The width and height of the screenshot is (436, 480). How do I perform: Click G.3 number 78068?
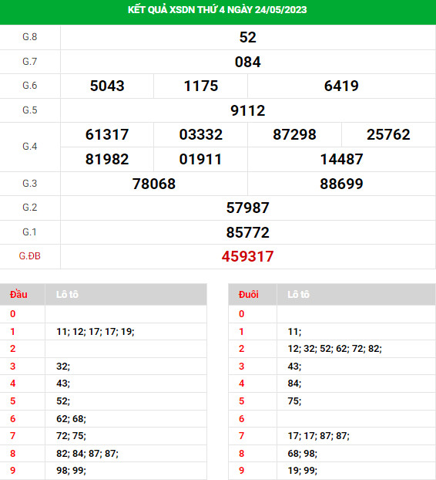click(x=154, y=184)
